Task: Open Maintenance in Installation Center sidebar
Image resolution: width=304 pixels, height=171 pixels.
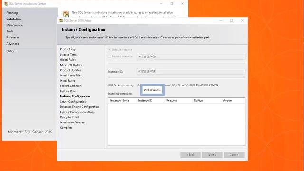Action: 15,25
